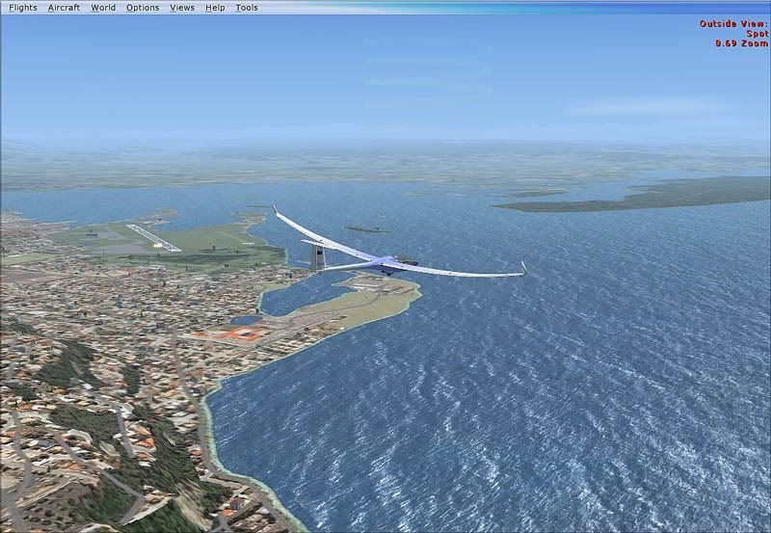
Task: Click the airport runway on the coast
Action: (x=153, y=237)
